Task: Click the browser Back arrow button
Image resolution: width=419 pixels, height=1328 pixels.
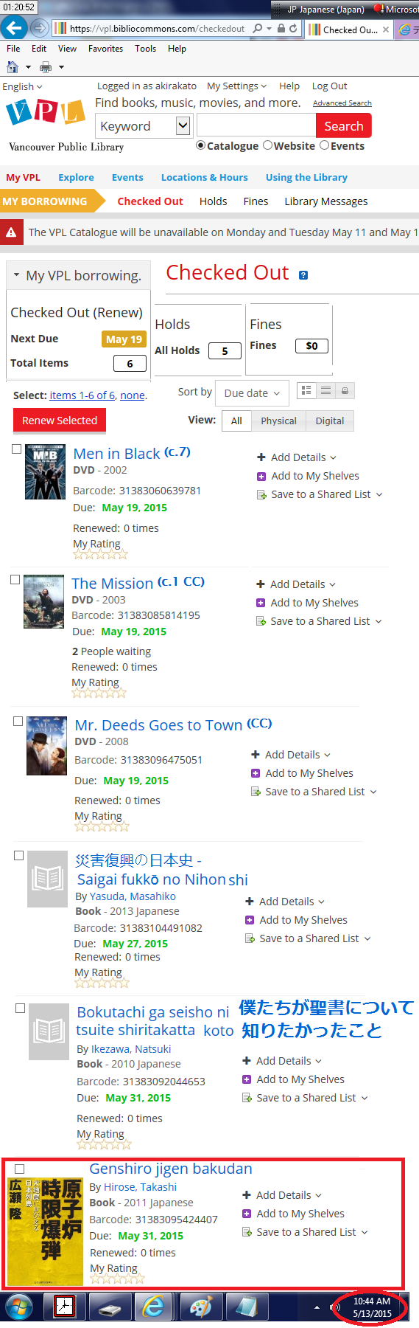Action: [13, 28]
